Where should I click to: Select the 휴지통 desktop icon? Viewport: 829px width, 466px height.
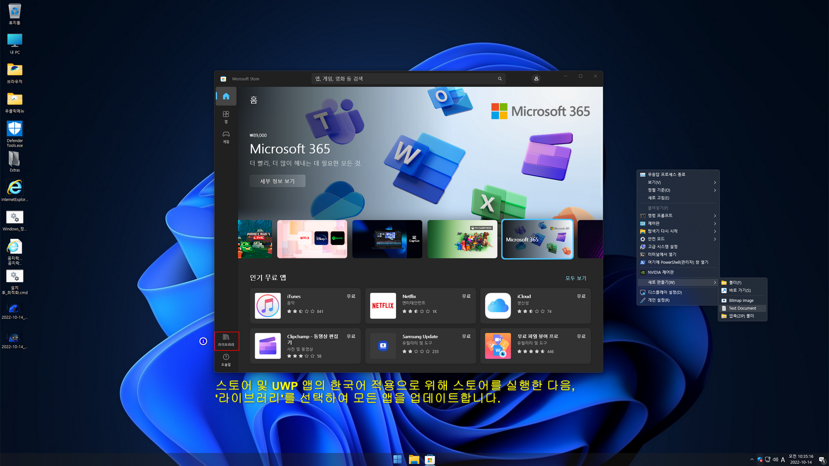pos(14,14)
